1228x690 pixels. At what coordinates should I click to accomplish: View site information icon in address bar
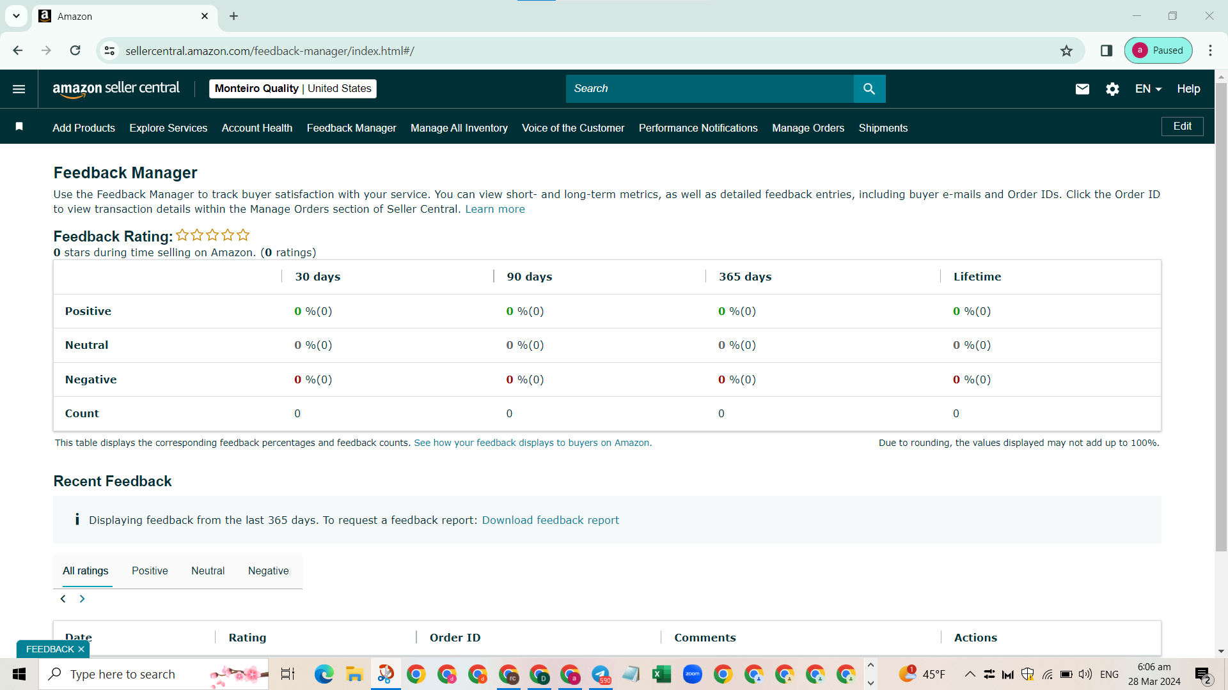tap(110, 50)
